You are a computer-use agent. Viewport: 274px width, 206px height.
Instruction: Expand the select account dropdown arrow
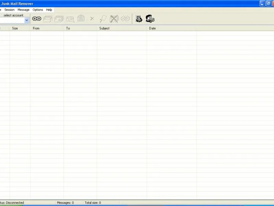click(27, 20)
